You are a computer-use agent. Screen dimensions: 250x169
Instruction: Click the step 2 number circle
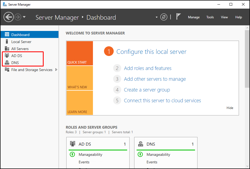coord(117,68)
